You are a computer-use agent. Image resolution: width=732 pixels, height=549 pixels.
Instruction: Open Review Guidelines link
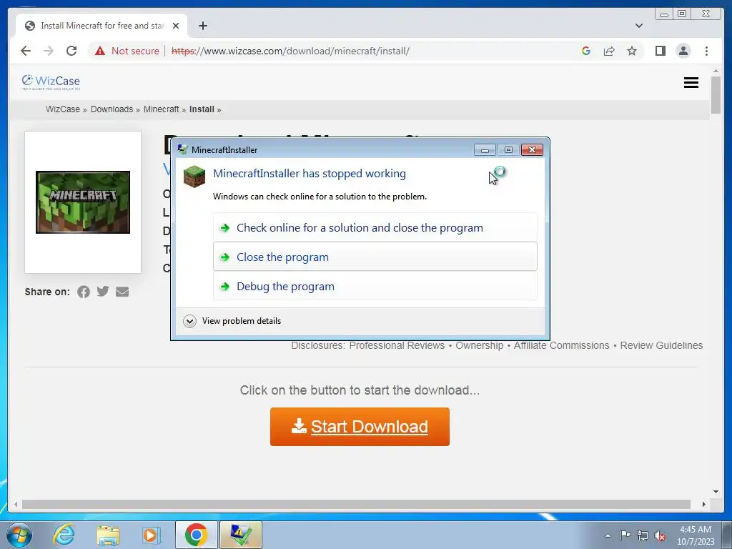(x=661, y=345)
